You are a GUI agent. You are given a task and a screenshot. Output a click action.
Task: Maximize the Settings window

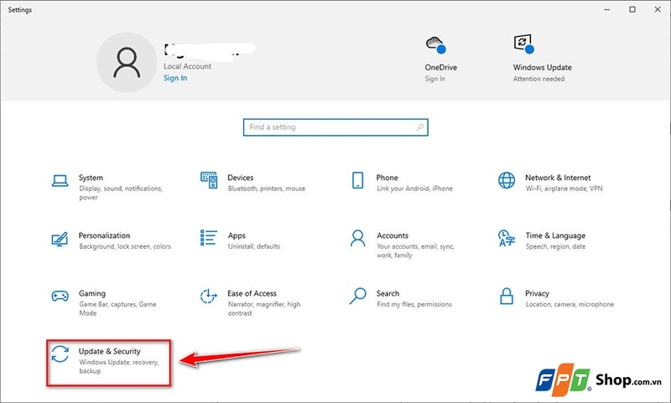point(632,9)
